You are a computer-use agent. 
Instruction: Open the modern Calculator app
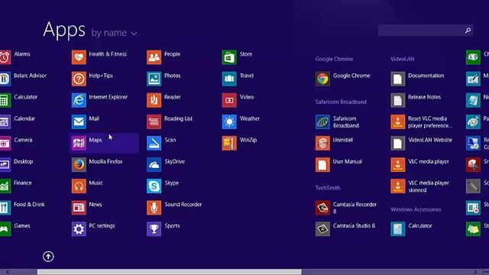tap(18, 100)
